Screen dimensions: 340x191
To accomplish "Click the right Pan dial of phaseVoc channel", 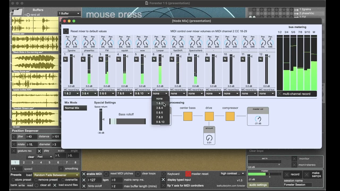I will tap(93, 42).
